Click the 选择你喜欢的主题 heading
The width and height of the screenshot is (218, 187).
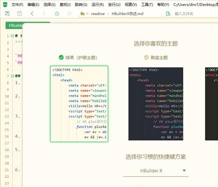[156, 44]
